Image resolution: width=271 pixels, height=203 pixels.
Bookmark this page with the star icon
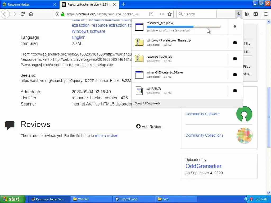[x=170, y=14]
